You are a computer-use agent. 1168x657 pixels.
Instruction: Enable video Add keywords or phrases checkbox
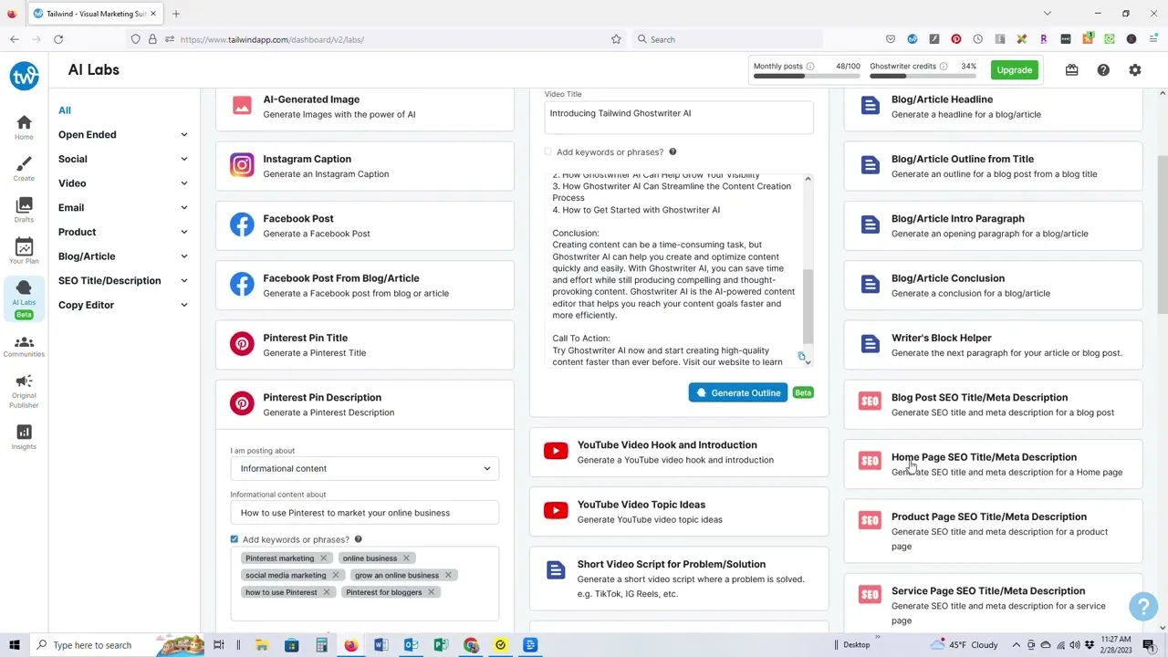point(548,152)
